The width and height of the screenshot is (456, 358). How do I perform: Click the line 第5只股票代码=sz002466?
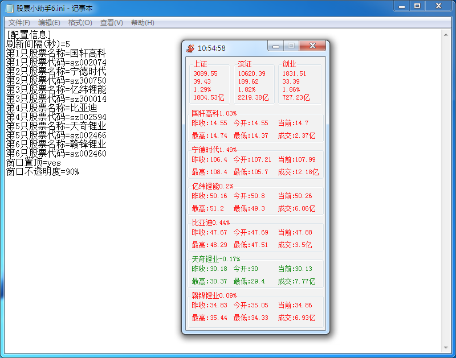click(56, 135)
